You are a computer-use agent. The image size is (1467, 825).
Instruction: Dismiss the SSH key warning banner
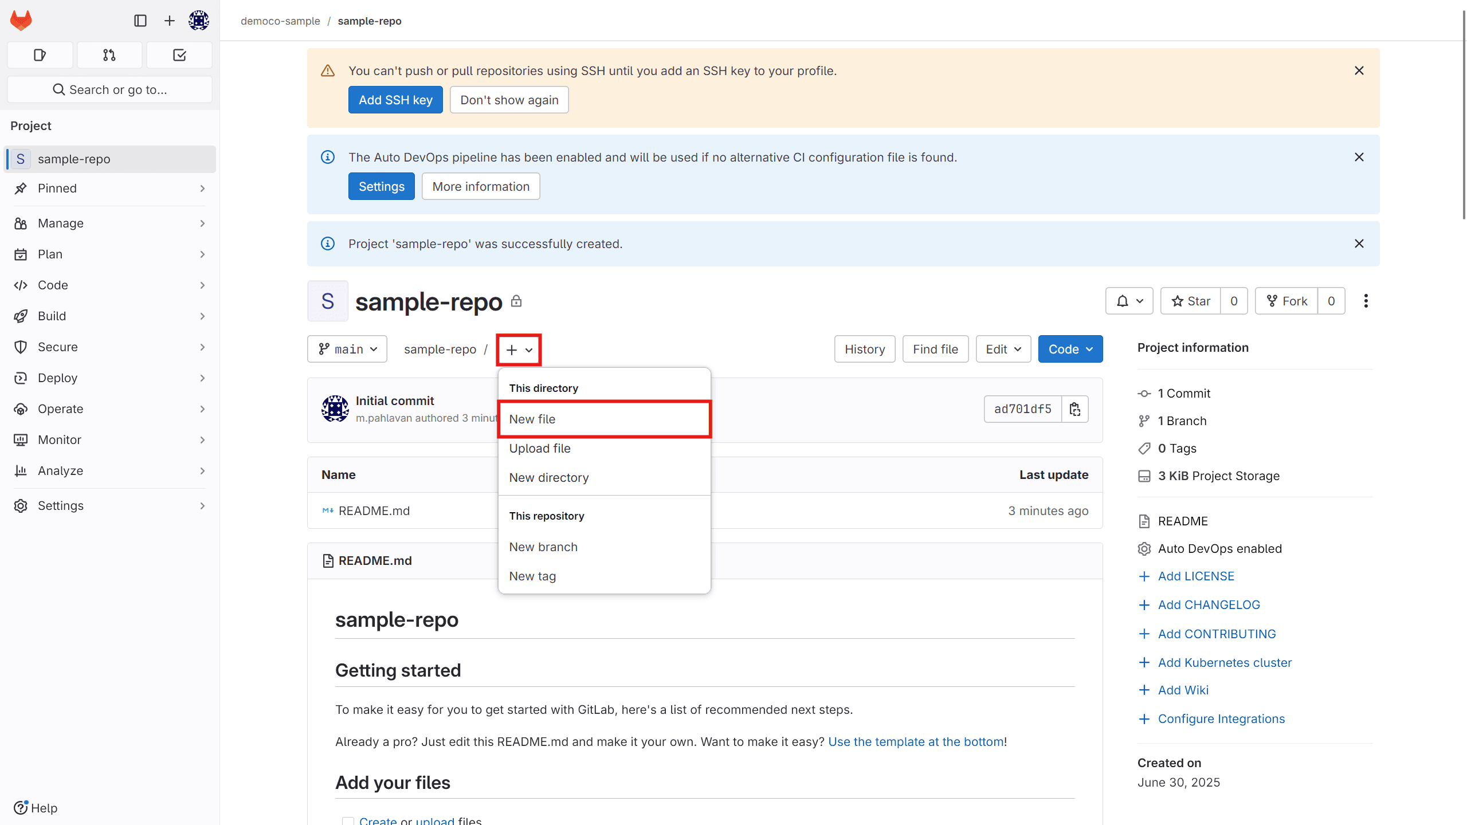pos(1359,70)
